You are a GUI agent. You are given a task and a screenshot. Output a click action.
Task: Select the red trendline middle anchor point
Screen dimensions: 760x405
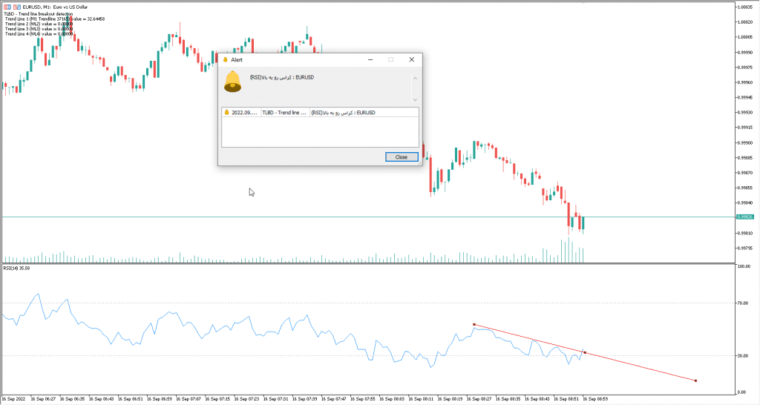585,352
